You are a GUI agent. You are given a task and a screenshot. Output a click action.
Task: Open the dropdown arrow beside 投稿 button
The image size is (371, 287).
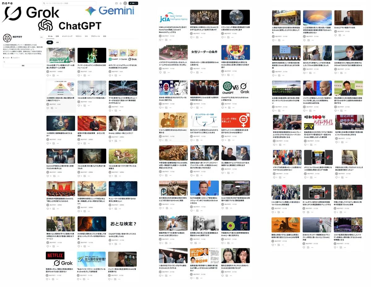click(x=137, y=3)
